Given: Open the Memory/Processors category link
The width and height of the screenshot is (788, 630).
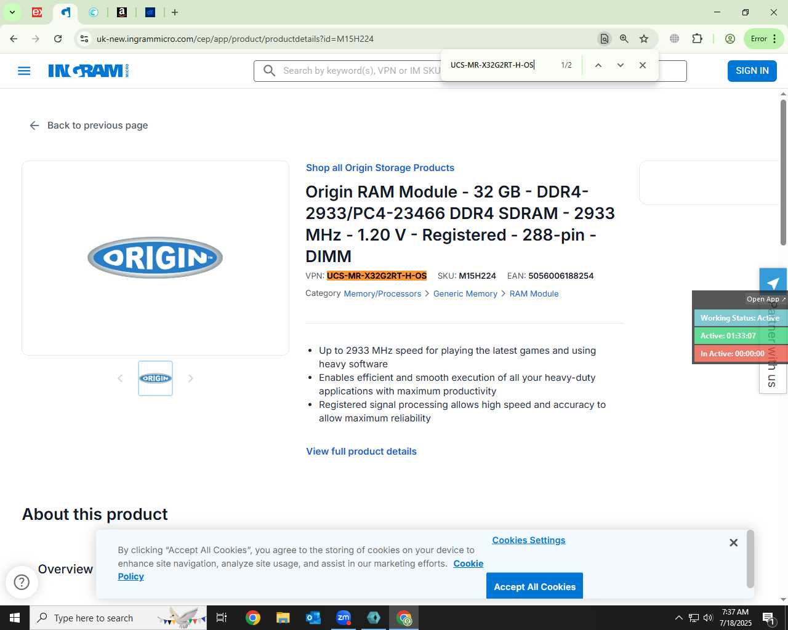Looking at the screenshot, I should [382, 294].
